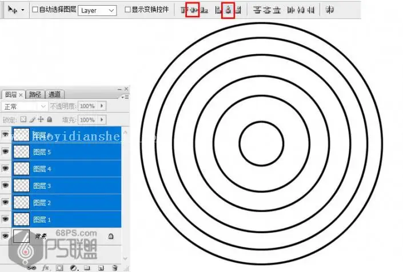The image size is (403, 272).
Task: Open the layers panel flyout menu
Action: 125,97
